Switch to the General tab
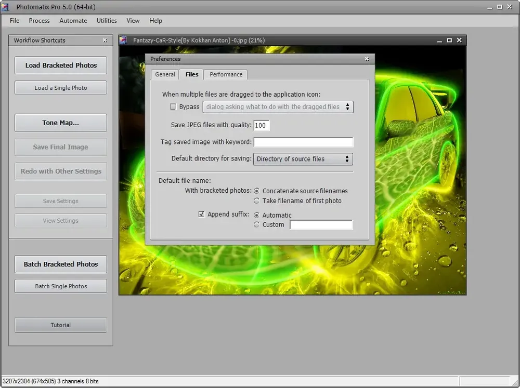Image resolution: width=520 pixels, height=388 pixels. [165, 74]
